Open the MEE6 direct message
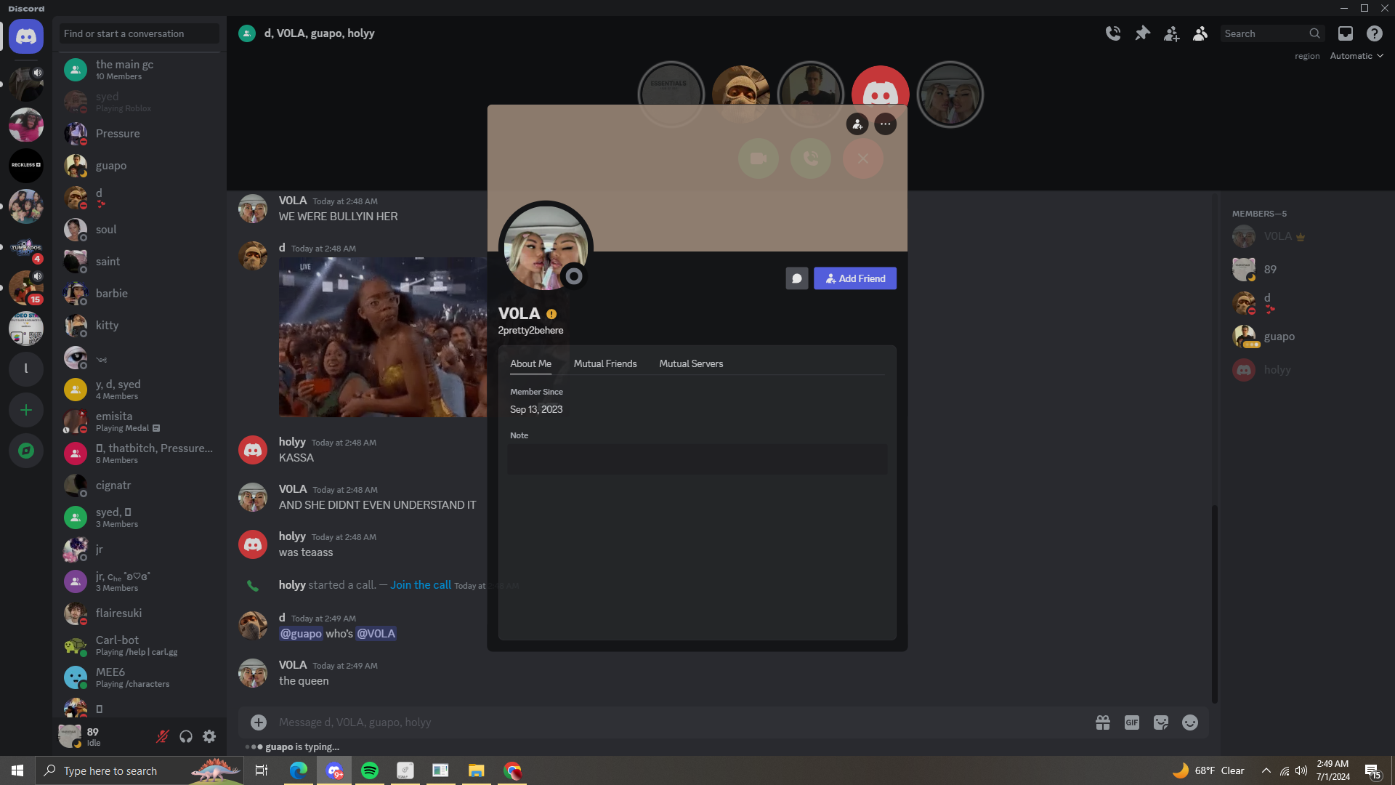The image size is (1395, 785). coord(139,677)
